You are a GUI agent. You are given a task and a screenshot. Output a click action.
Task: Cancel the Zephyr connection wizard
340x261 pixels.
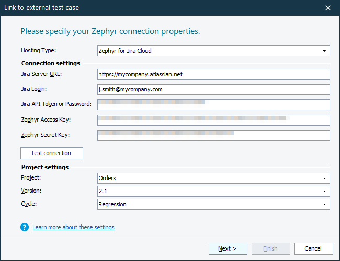[x=313, y=248]
